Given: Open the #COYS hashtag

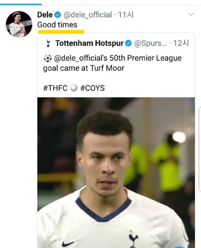Looking at the screenshot, I should (92, 88).
